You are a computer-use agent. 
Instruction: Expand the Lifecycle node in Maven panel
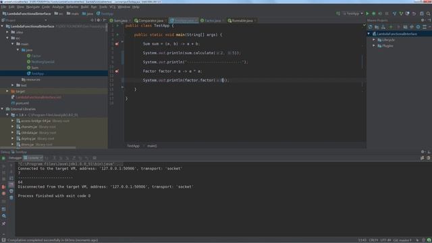(x=374, y=40)
